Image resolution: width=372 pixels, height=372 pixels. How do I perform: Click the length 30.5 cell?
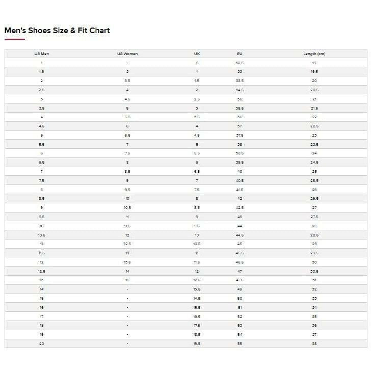click(314, 271)
